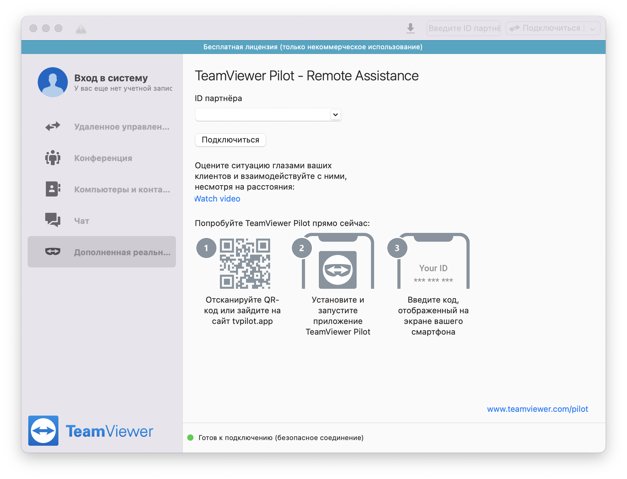This screenshot has height=479, width=627.
Task: Switch to the Конференция tab
Action: point(102,158)
